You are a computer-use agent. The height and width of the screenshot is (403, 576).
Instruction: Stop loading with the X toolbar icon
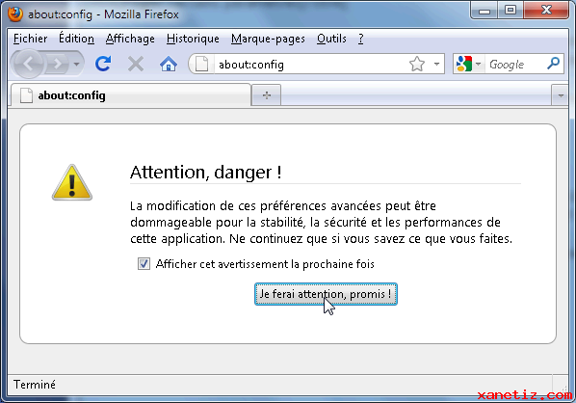click(136, 64)
